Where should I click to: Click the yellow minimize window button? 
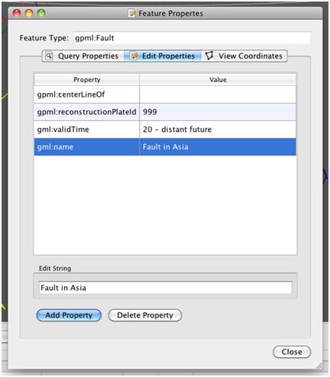click(29, 13)
